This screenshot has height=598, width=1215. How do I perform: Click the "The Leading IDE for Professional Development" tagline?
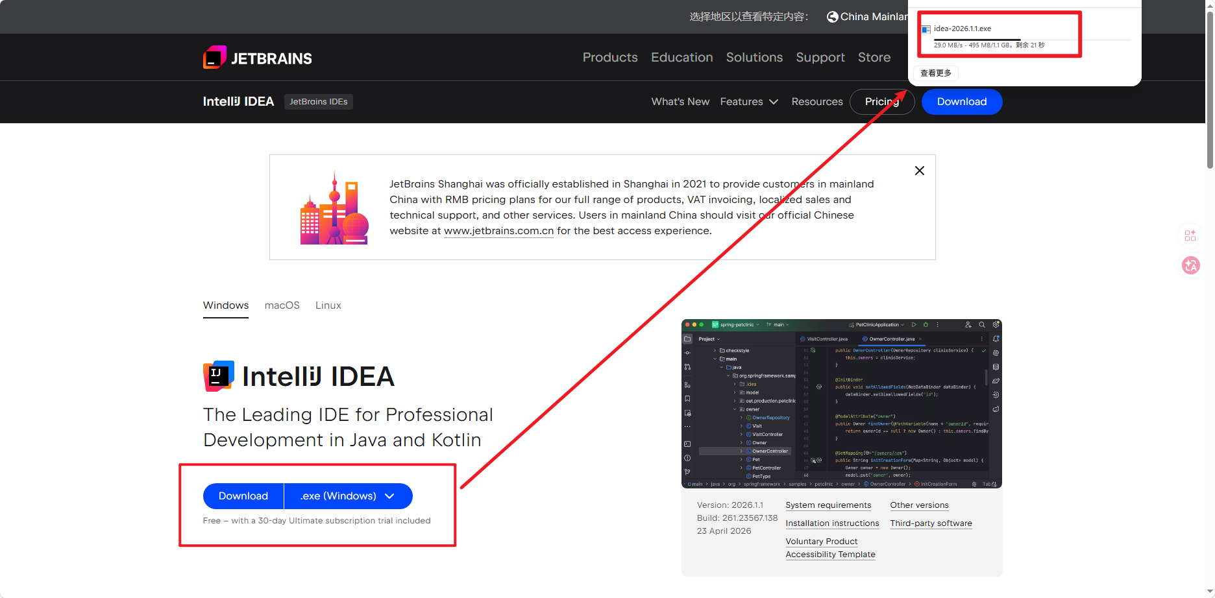point(349,427)
